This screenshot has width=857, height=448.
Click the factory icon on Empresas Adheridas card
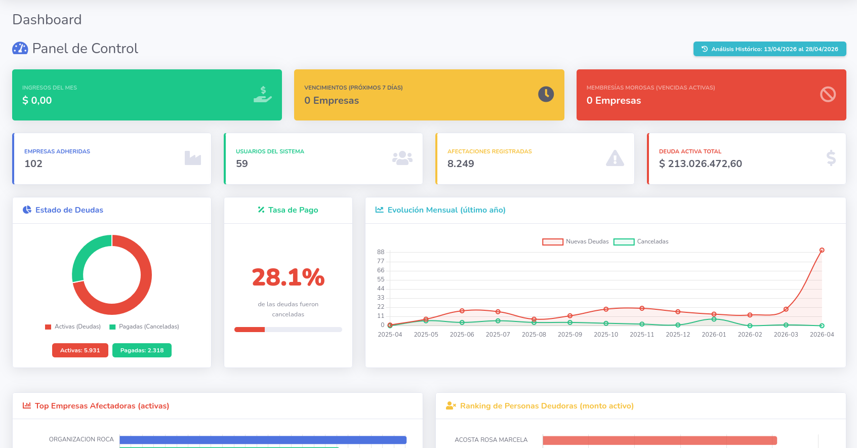pos(193,158)
